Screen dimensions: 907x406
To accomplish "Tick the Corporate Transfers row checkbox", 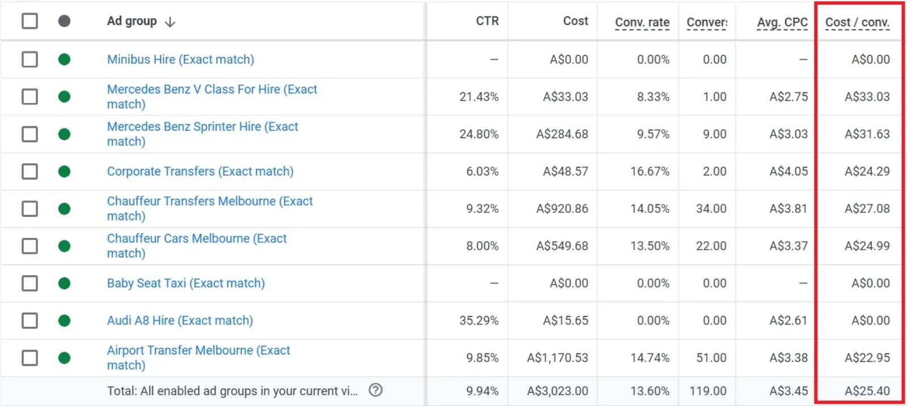I will coord(29,172).
